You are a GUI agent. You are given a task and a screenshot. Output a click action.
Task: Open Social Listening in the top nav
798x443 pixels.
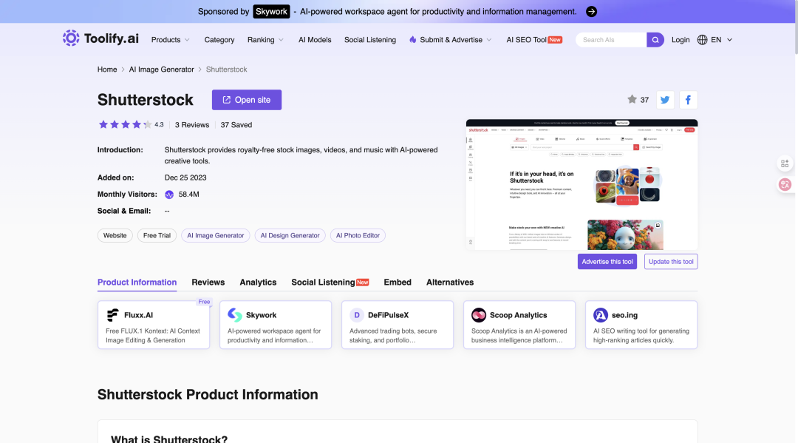pyautogui.click(x=370, y=40)
